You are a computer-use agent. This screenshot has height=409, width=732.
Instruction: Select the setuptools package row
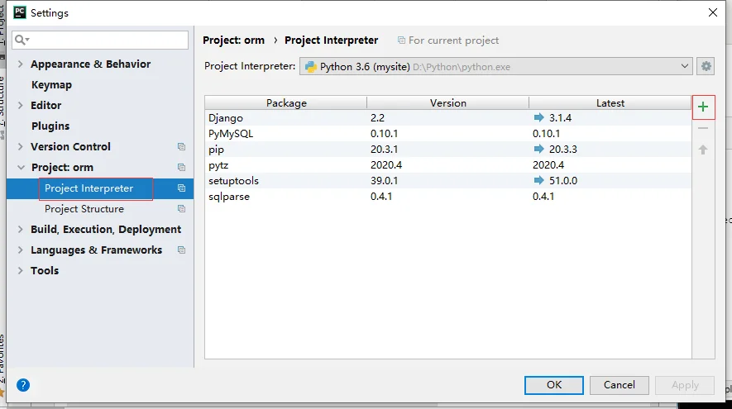pos(447,180)
